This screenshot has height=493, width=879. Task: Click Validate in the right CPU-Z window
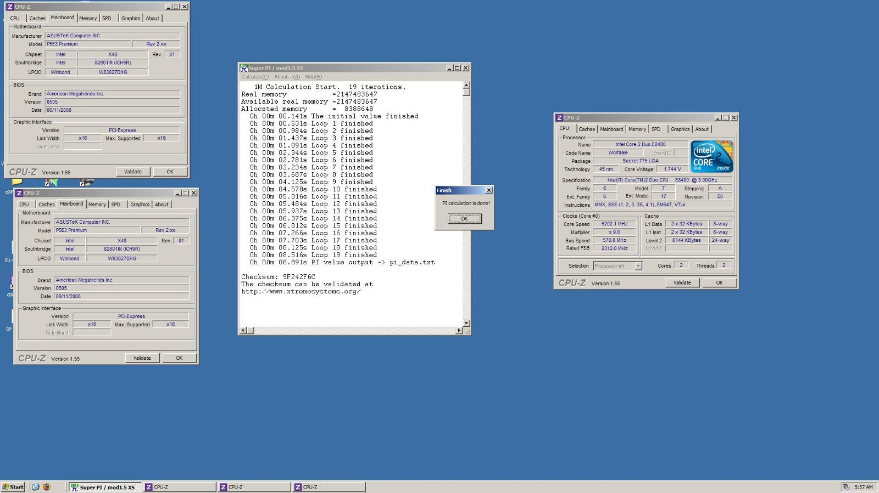pos(682,283)
